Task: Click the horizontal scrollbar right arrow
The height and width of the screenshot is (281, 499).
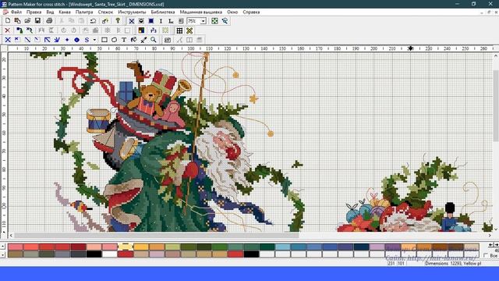Action: pos(490,236)
